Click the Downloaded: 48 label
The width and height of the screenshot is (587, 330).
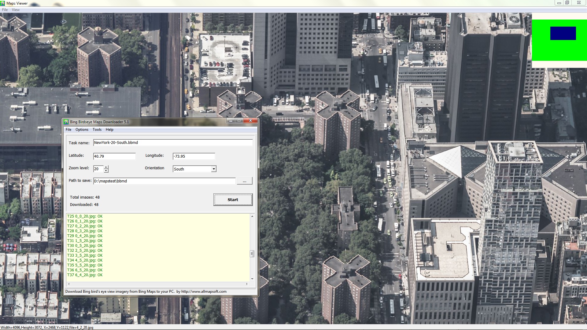[x=84, y=205]
